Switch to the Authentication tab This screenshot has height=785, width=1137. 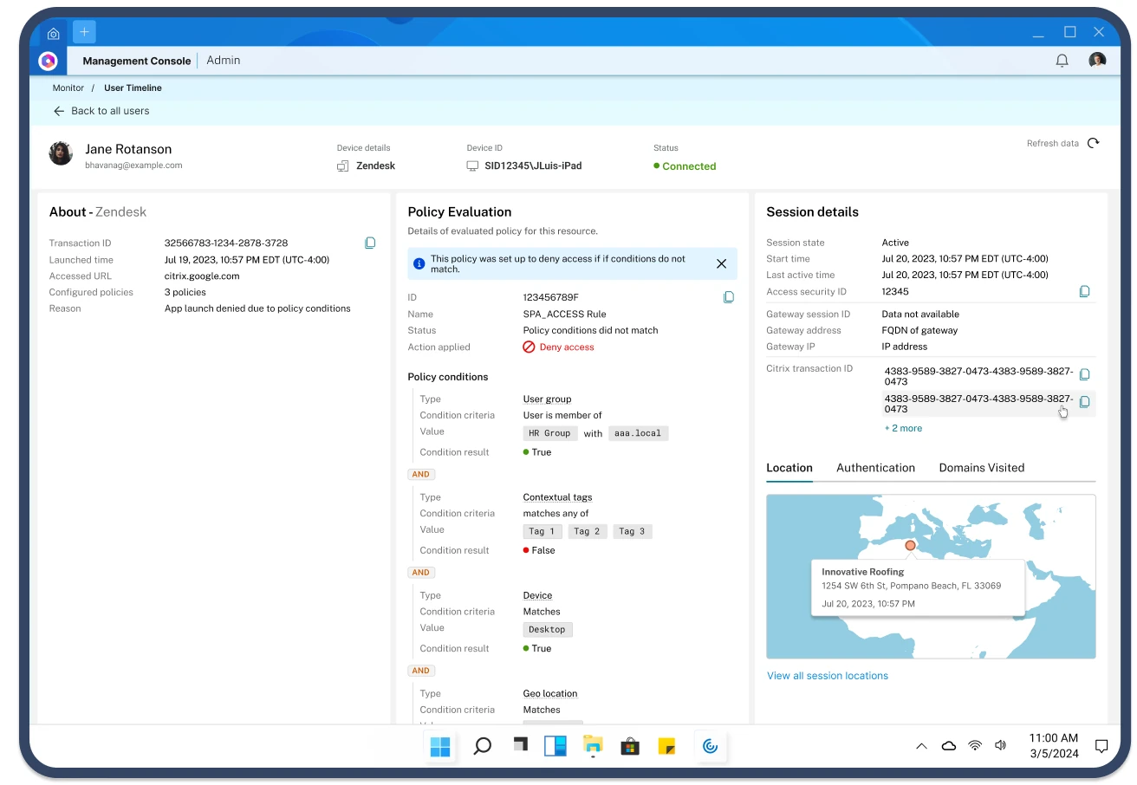[x=875, y=468]
